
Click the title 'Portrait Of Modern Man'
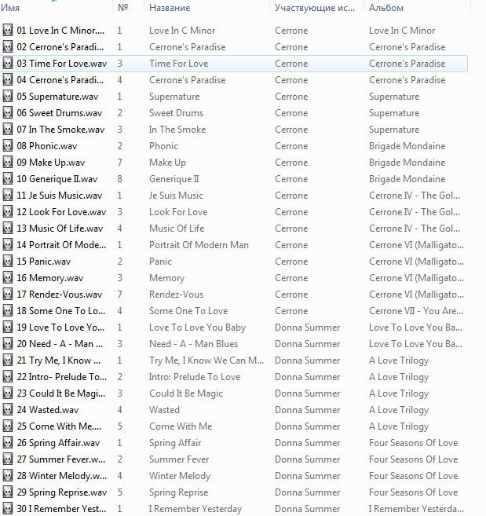pyautogui.click(x=199, y=245)
